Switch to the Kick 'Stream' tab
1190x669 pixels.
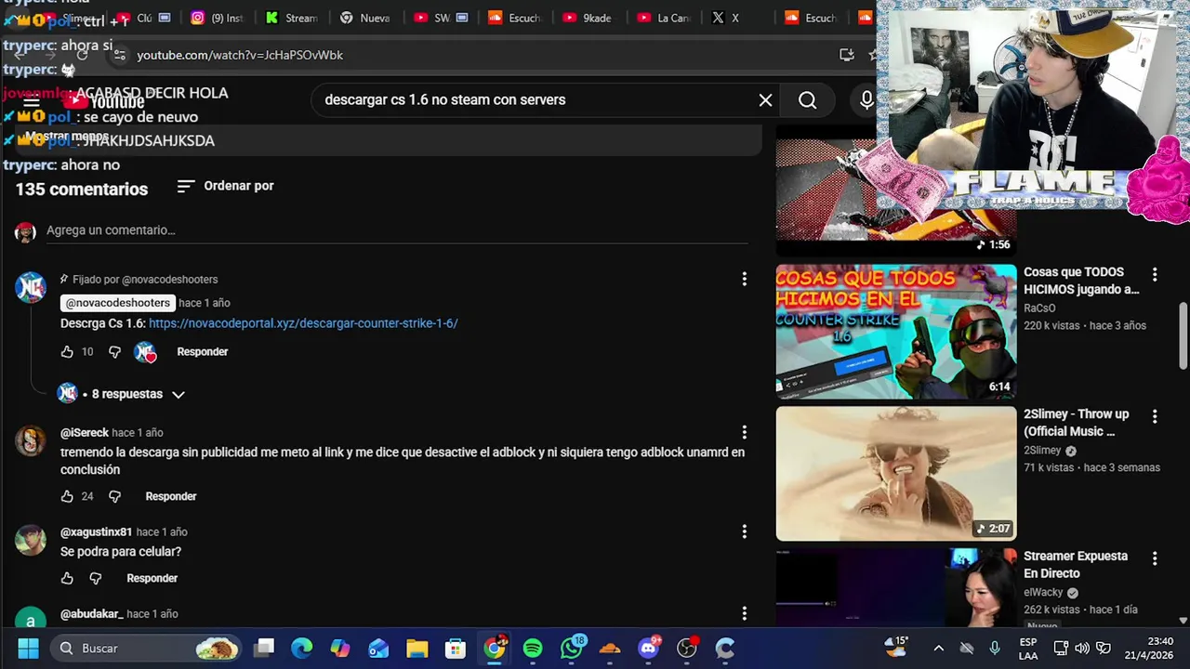click(x=291, y=18)
